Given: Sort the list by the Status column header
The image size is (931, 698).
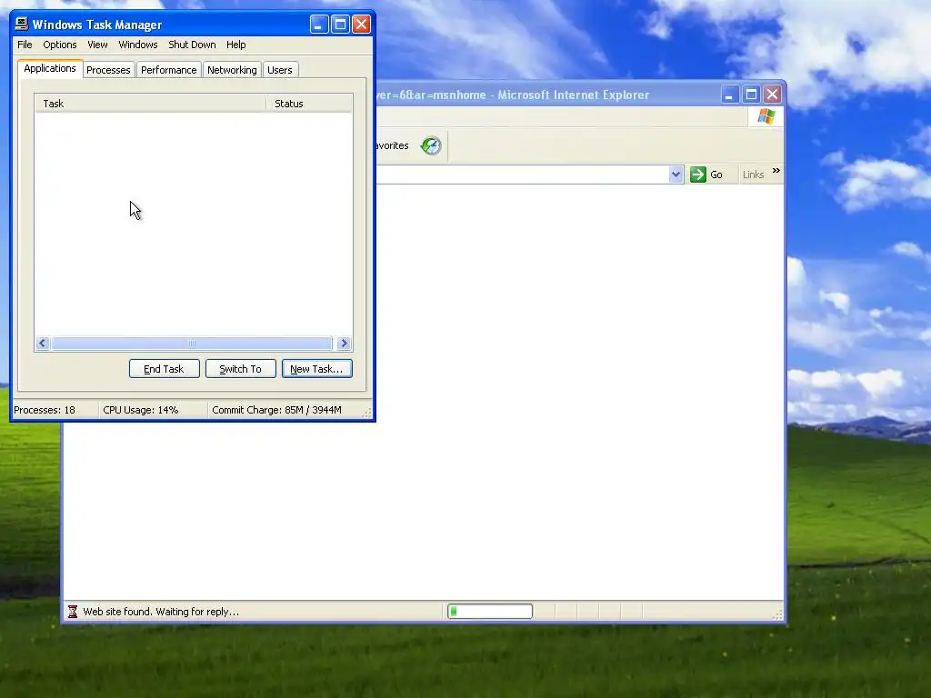Looking at the screenshot, I should click(x=309, y=104).
